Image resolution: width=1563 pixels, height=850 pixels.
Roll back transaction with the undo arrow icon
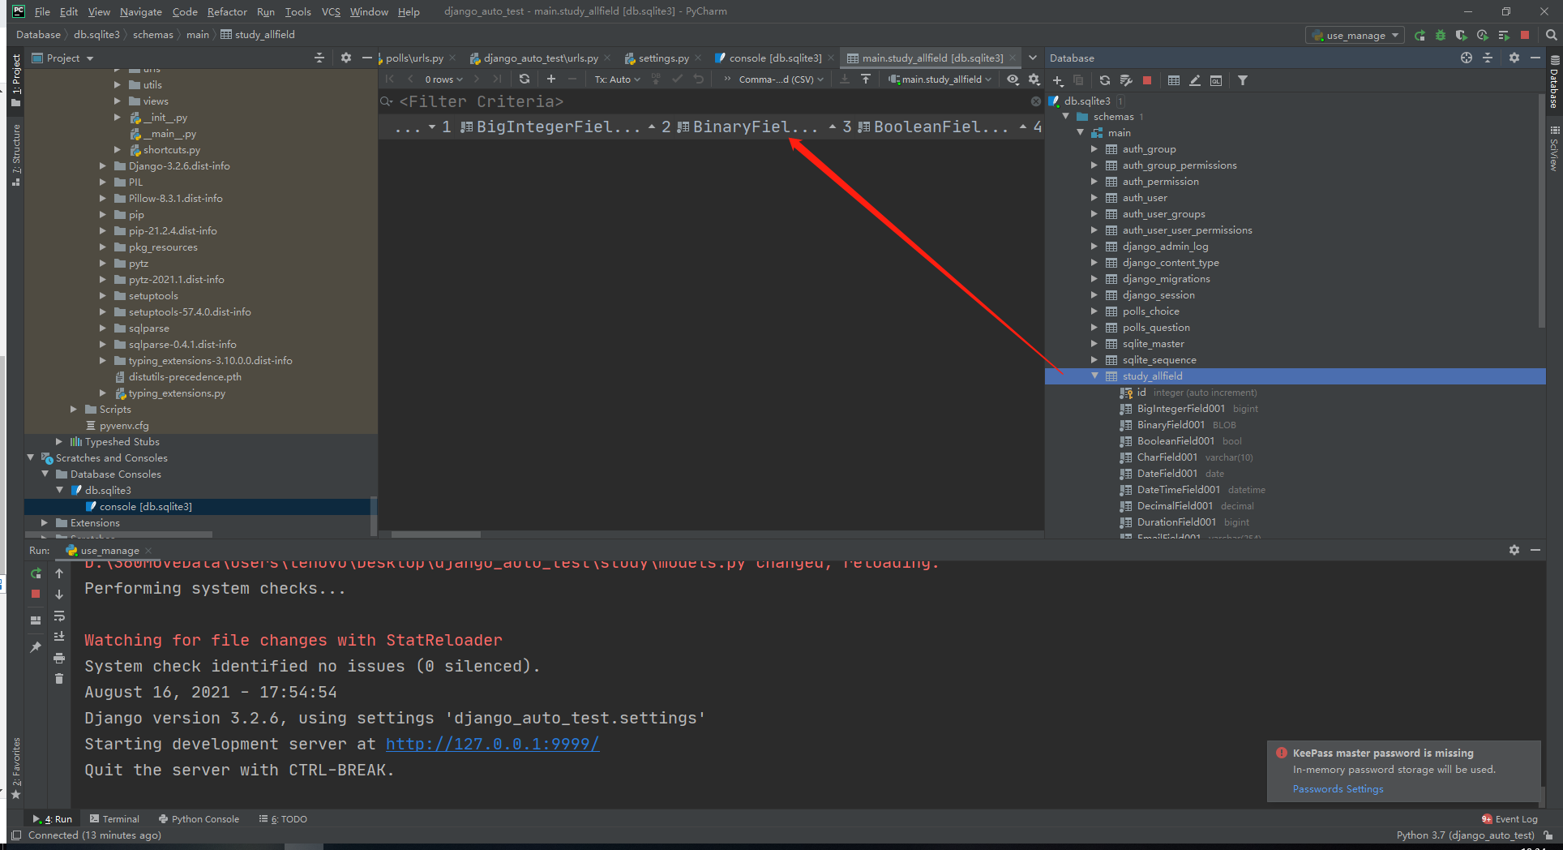click(x=698, y=79)
